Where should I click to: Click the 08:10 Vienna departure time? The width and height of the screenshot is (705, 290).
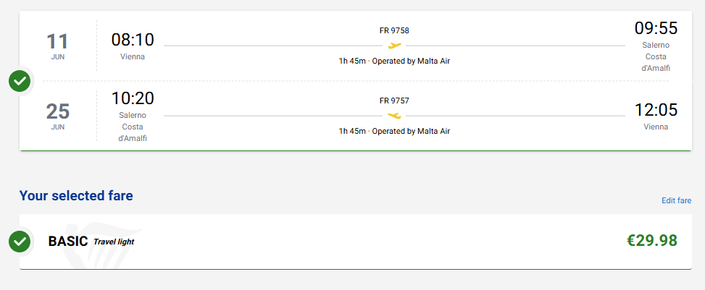pos(133,40)
